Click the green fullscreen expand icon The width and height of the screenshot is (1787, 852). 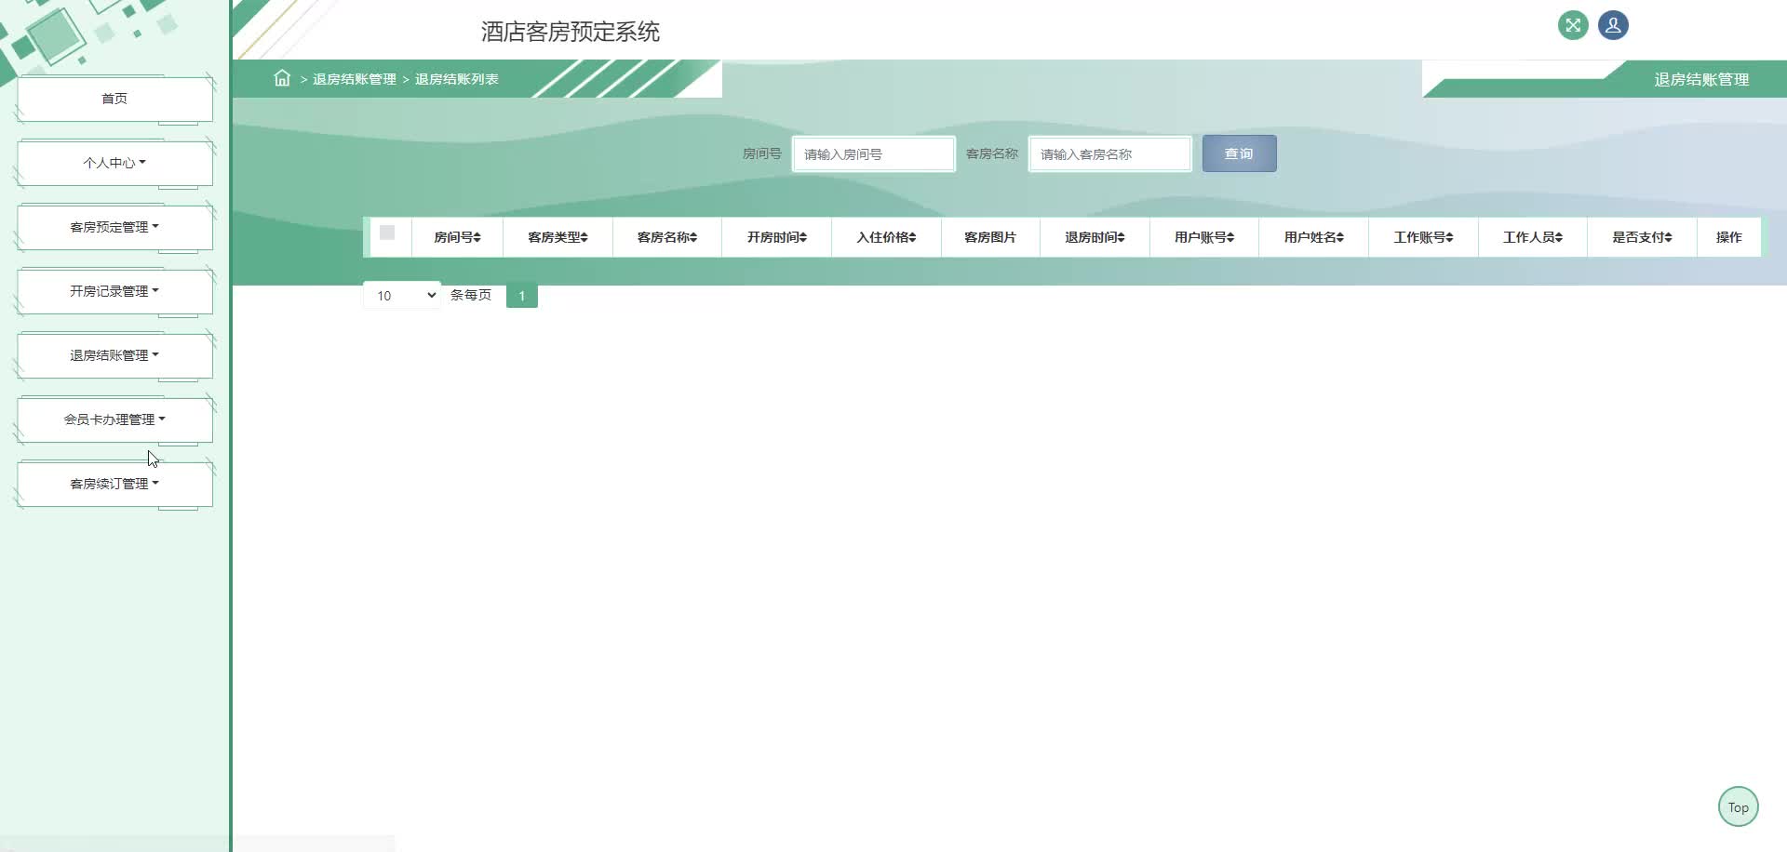(x=1573, y=25)
